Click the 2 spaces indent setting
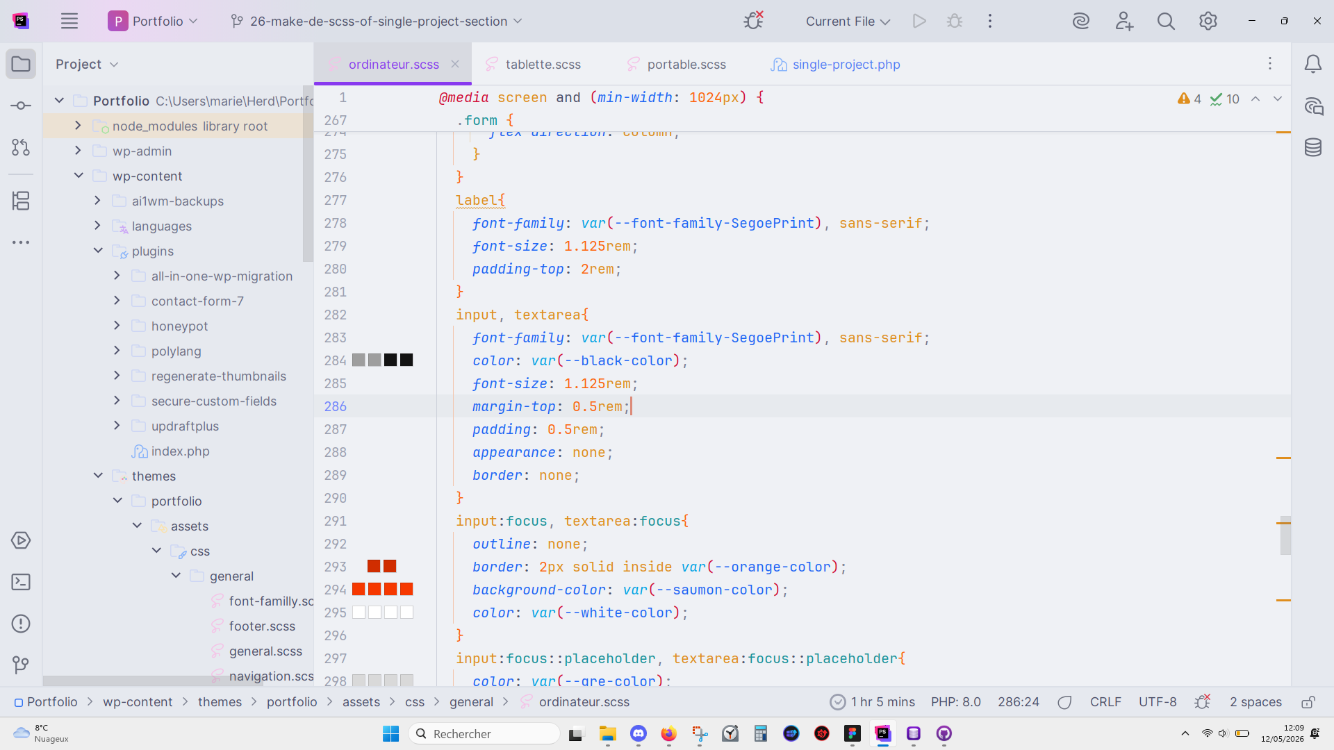The width and height of the screenshot is (1334, 750). pos(1255,702)
